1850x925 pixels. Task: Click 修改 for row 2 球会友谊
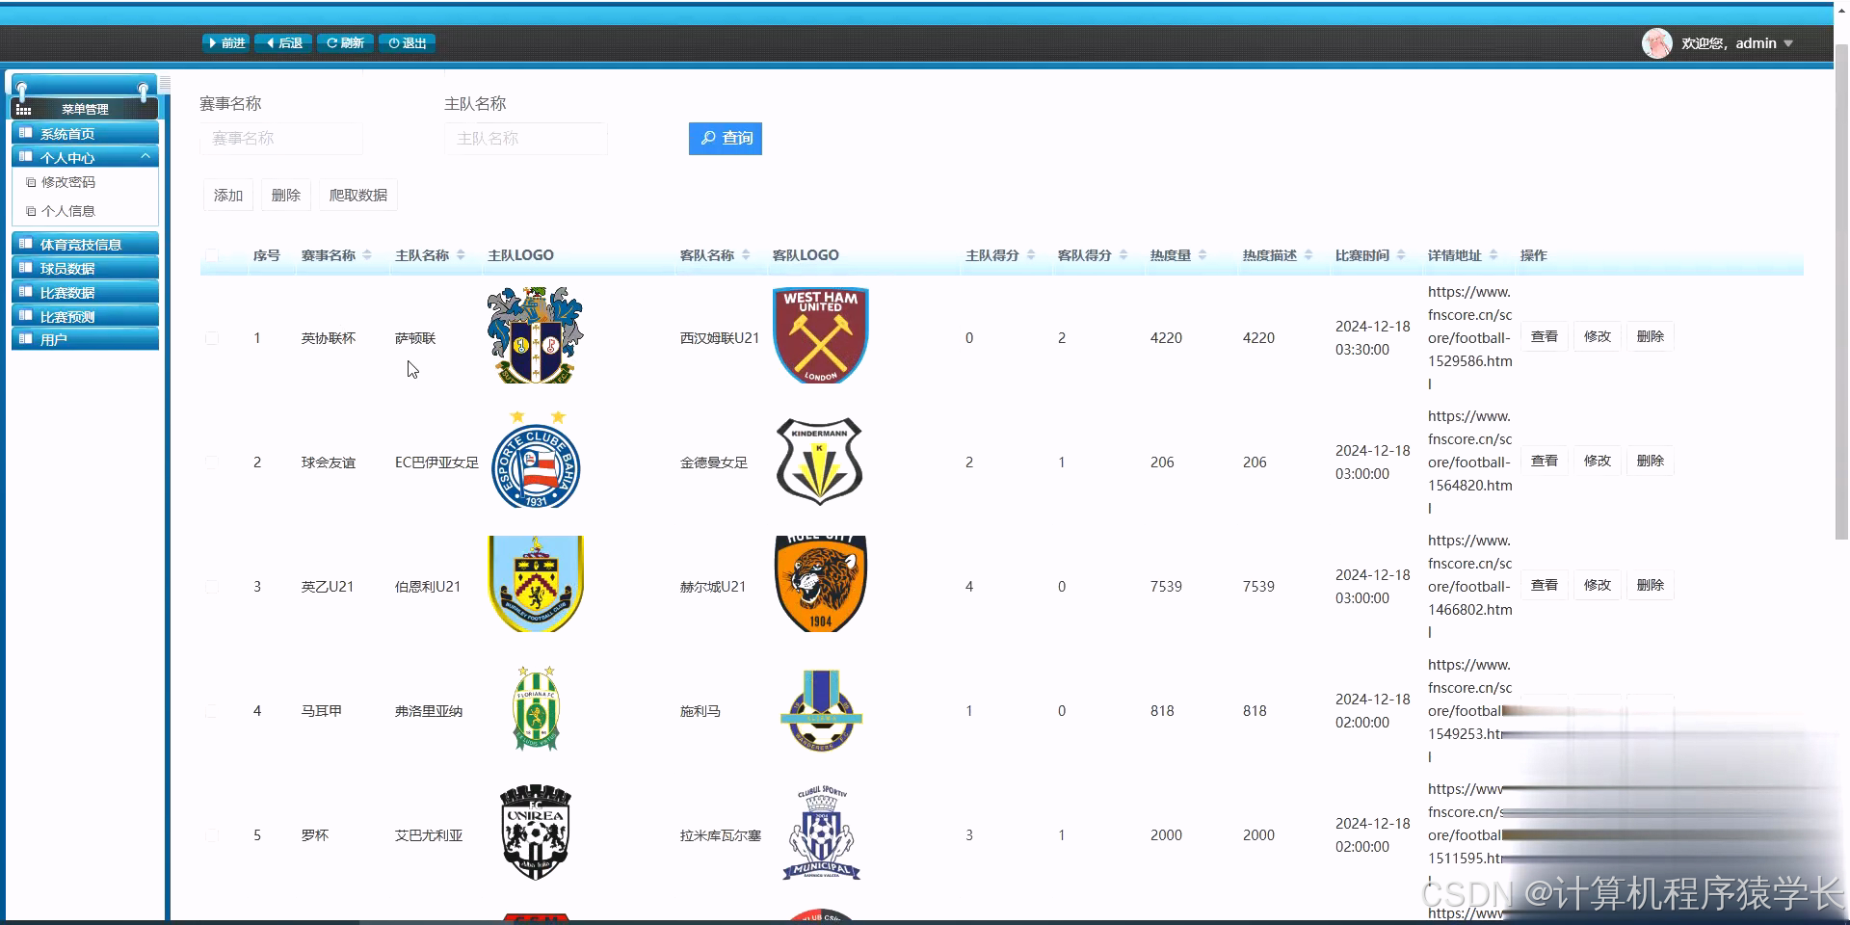point(1598,461)
